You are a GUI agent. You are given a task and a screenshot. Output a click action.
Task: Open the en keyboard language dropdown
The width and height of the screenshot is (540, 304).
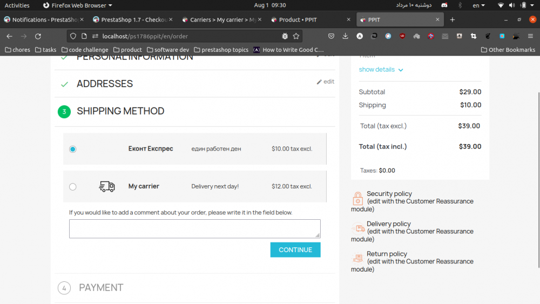coord(478,5)
